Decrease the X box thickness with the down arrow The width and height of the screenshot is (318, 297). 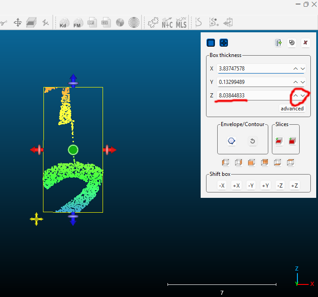click(303, 69)
